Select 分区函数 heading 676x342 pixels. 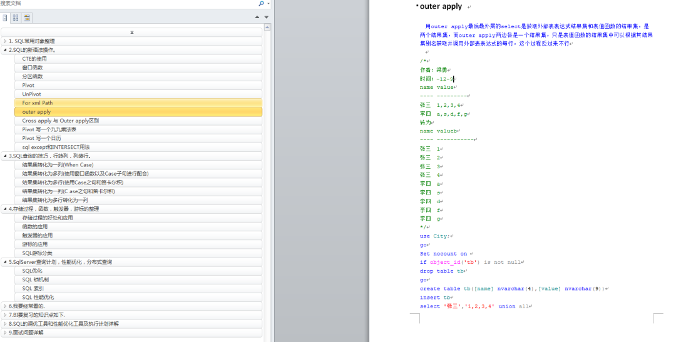click(138, 76)
